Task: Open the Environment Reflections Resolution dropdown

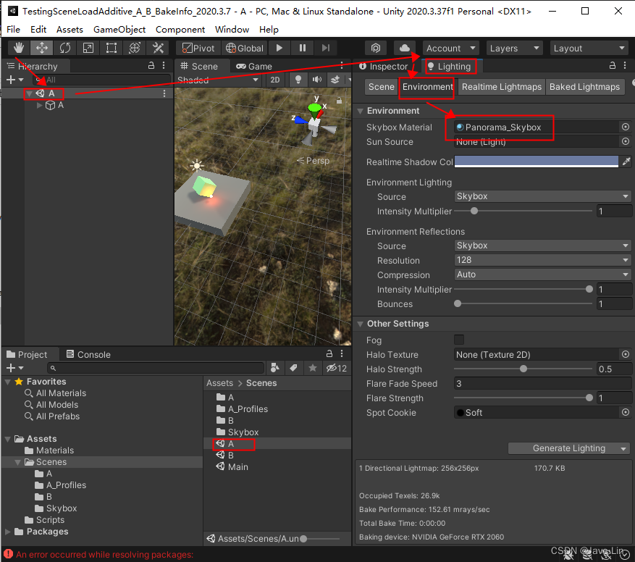Action: pos(542,260)
